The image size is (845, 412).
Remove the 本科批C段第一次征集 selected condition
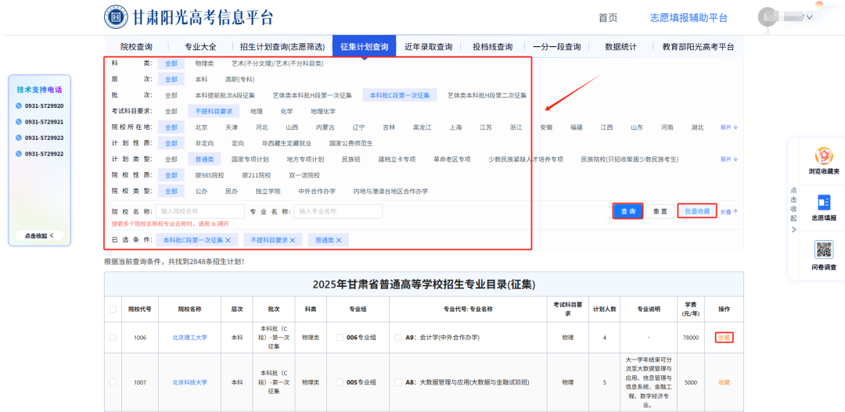coord(228,240)
